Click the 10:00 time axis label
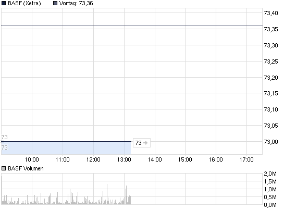The height and width of the screenshot is (209, 284). [x=32, y=159]
